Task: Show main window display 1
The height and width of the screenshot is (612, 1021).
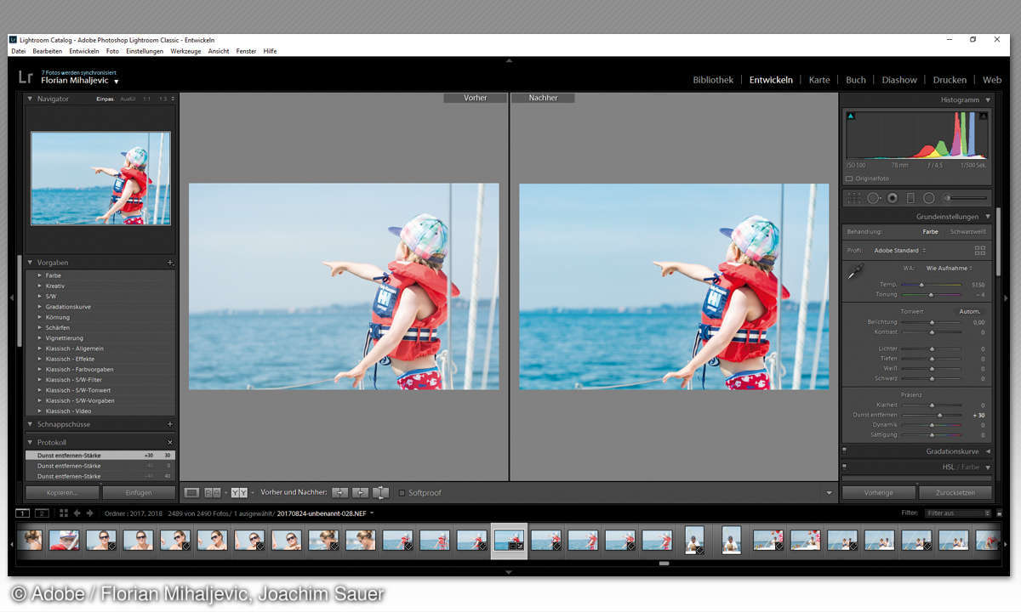Action: (23, 513)
